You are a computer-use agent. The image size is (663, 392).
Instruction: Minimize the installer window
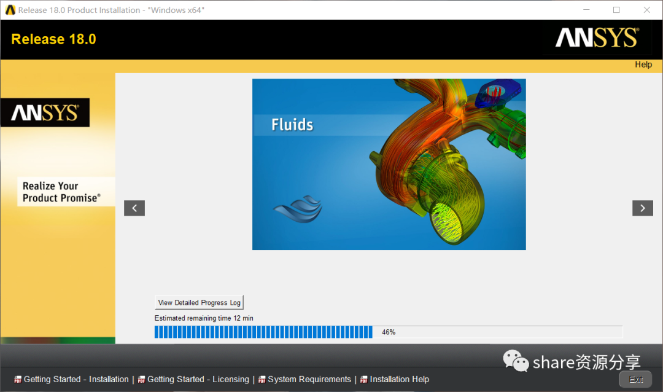tap(586, 10)
